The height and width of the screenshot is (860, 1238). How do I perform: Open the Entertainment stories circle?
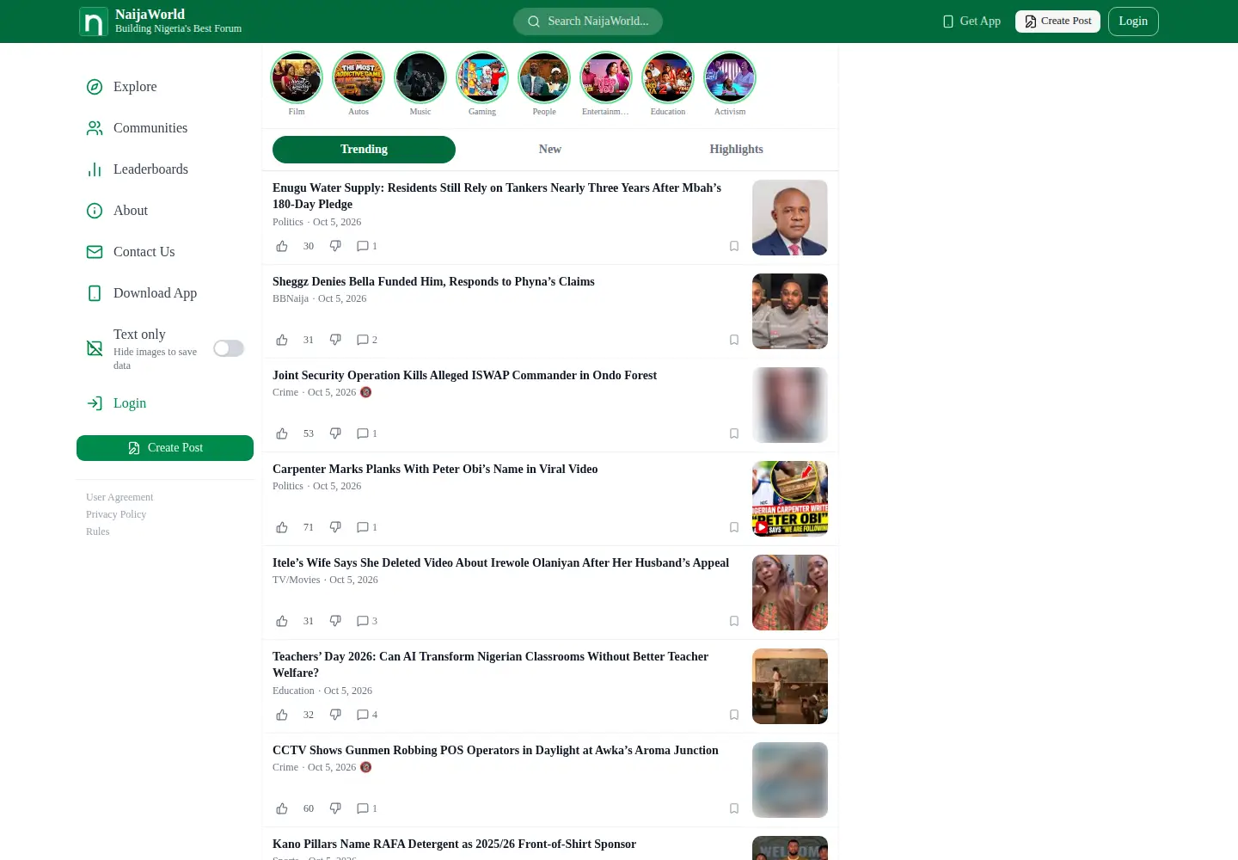coord(606,77)
